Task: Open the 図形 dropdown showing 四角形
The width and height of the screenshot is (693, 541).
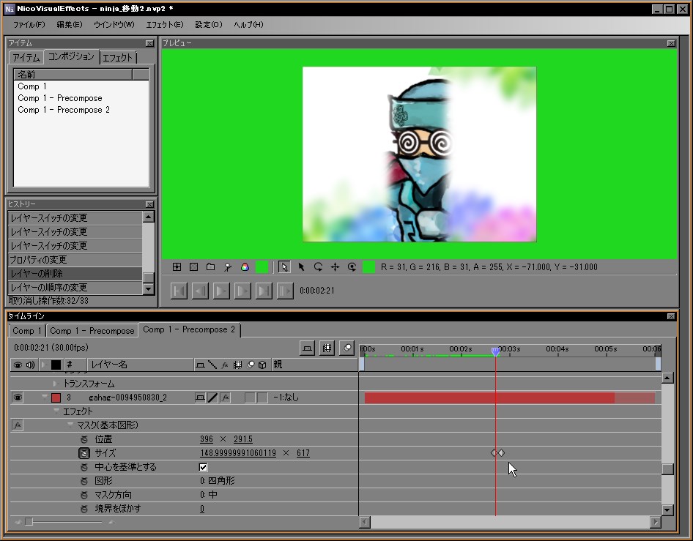Action: [218, 481]
